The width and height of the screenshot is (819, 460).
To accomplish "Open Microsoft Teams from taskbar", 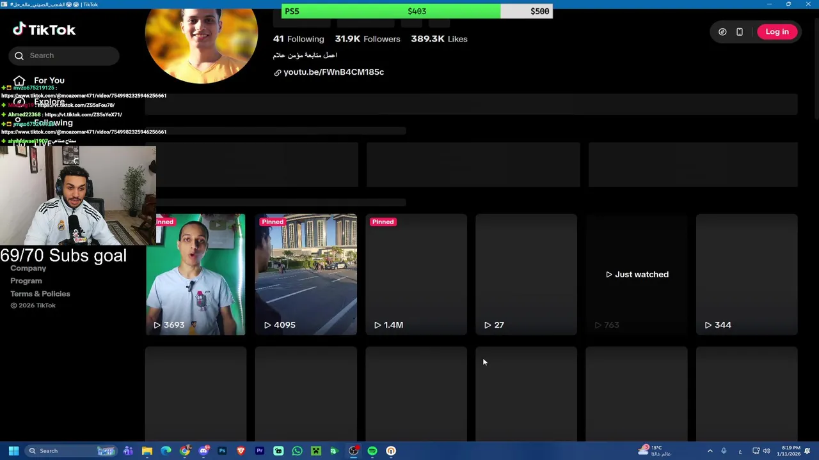I will [x=128, y=451].
